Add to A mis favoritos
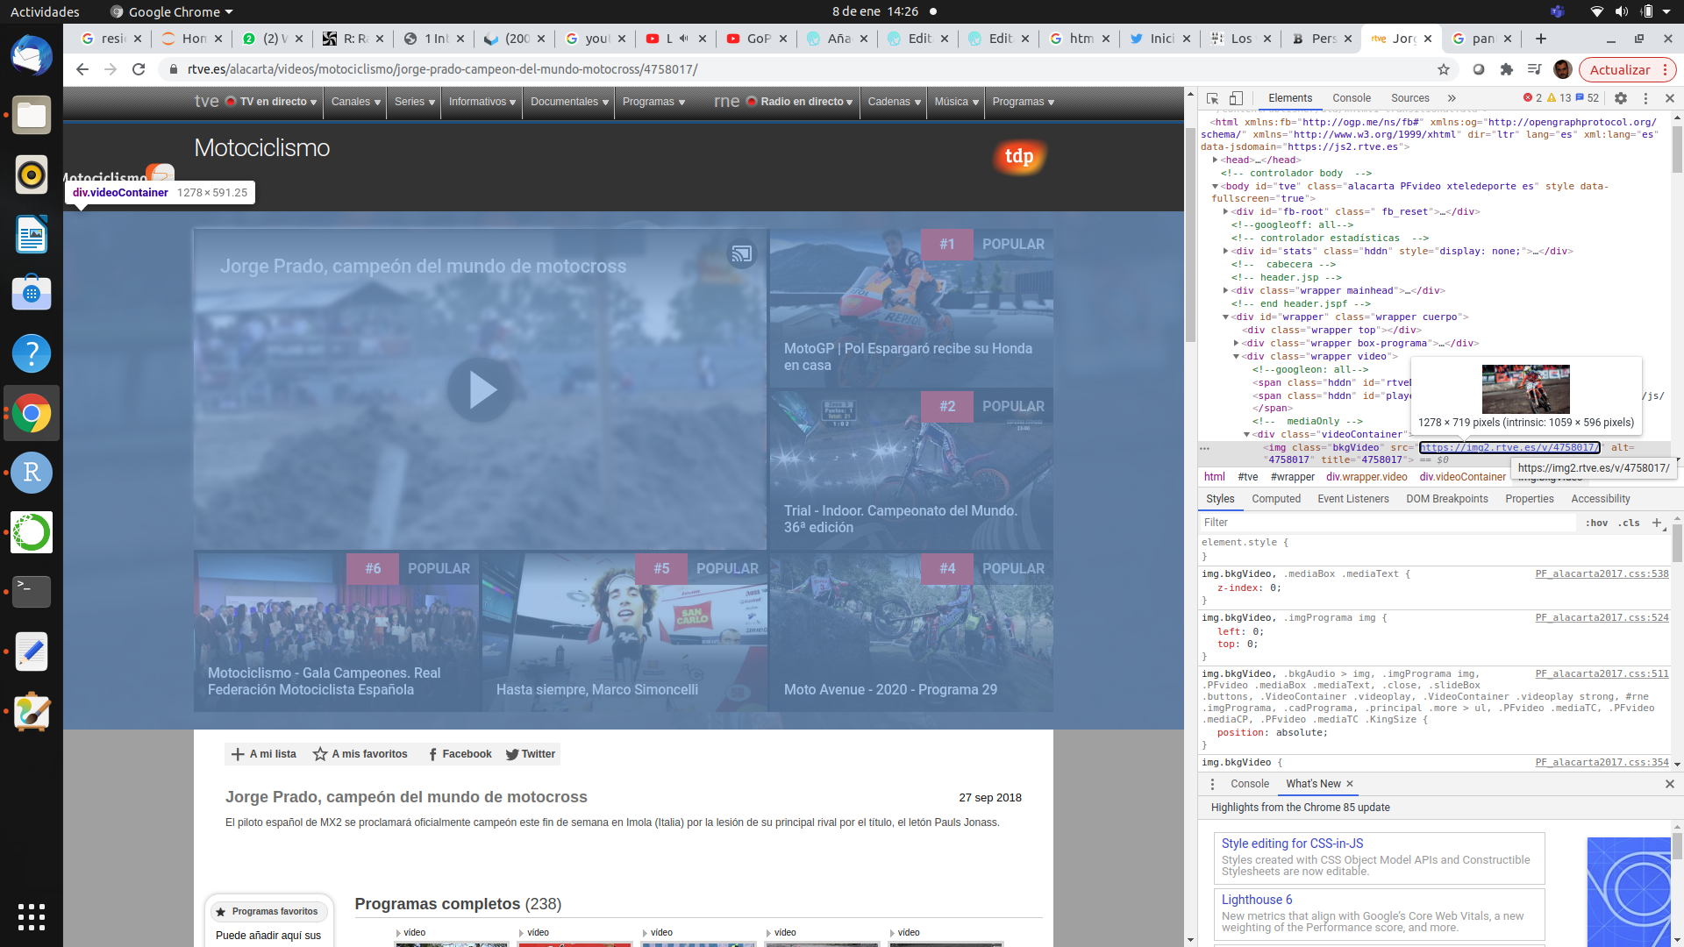The height and width of the screenshot is (947, 1684). click(x=360, y=754)
